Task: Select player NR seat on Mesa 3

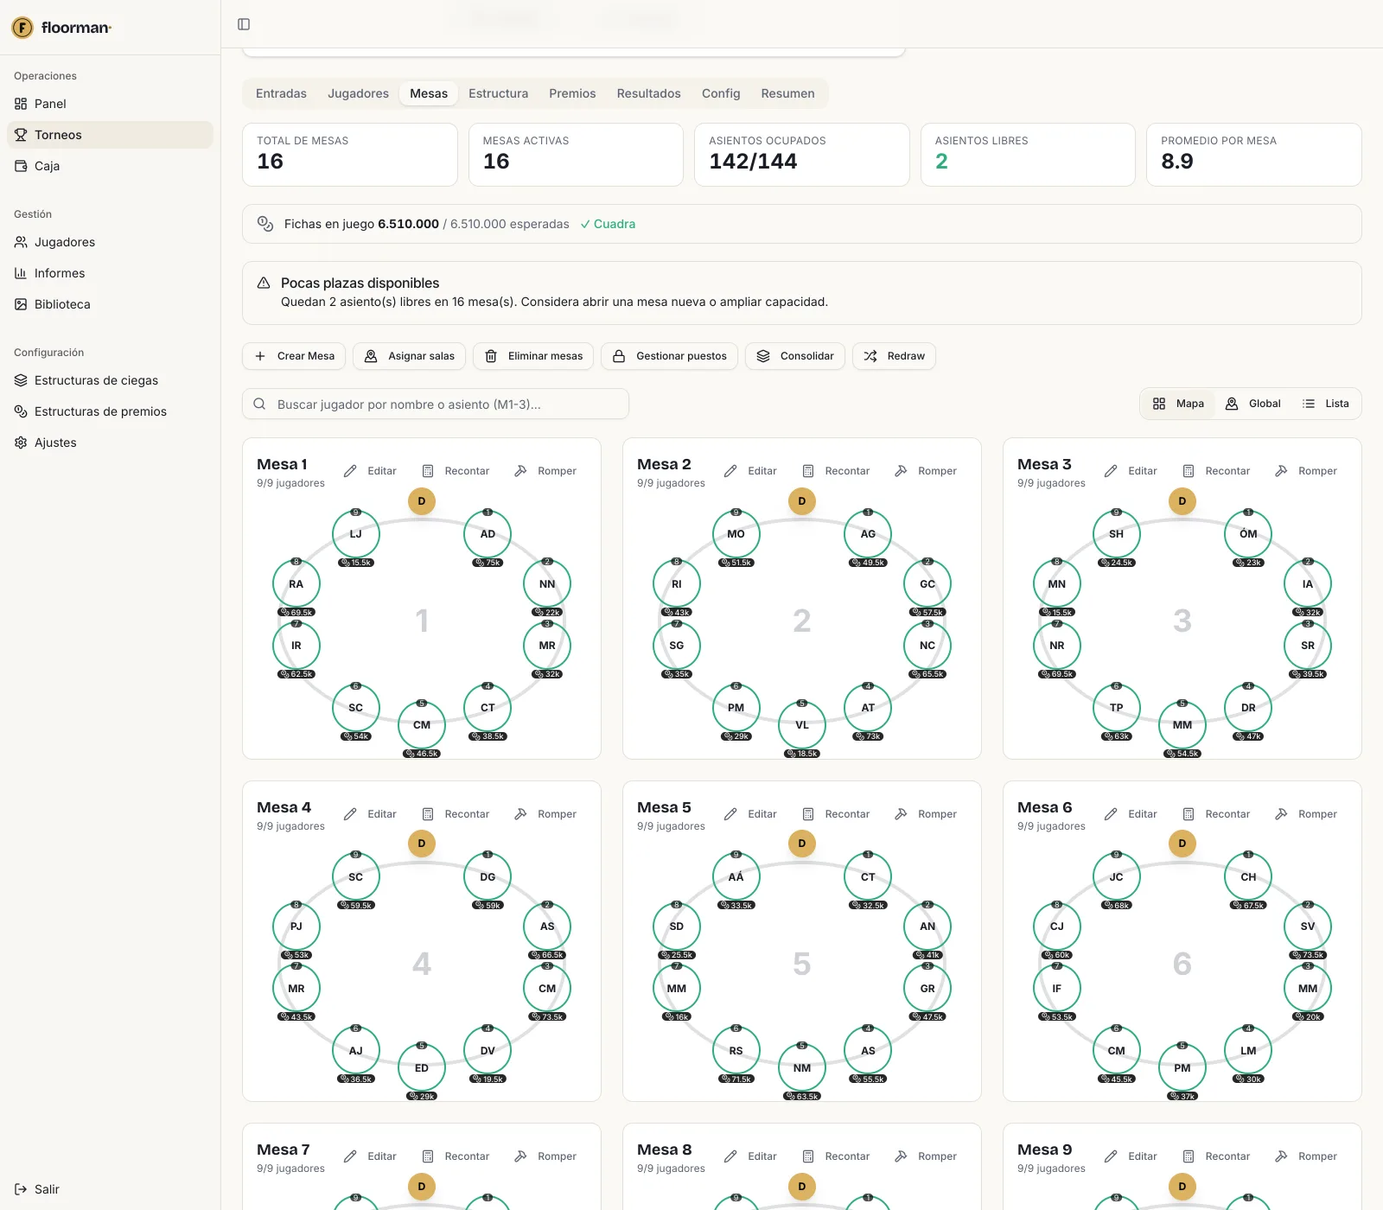Action: point(1057,646)
